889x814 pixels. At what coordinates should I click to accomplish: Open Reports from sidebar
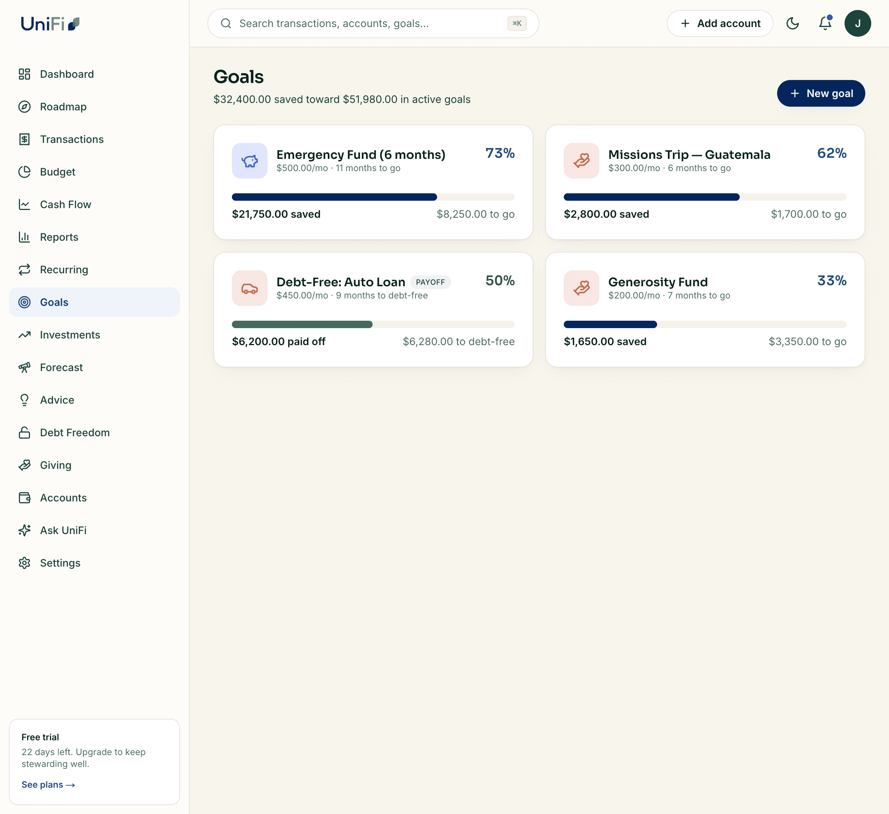94,237
